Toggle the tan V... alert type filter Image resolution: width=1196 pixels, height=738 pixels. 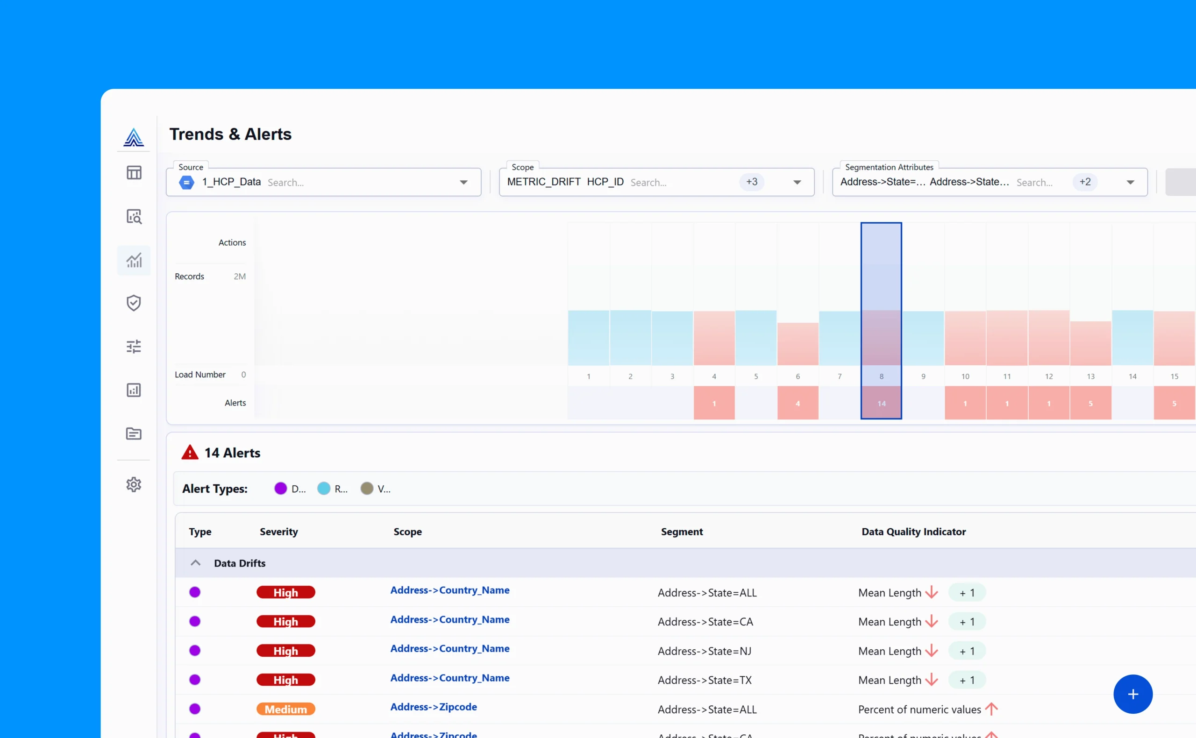(x=376, y=489)
